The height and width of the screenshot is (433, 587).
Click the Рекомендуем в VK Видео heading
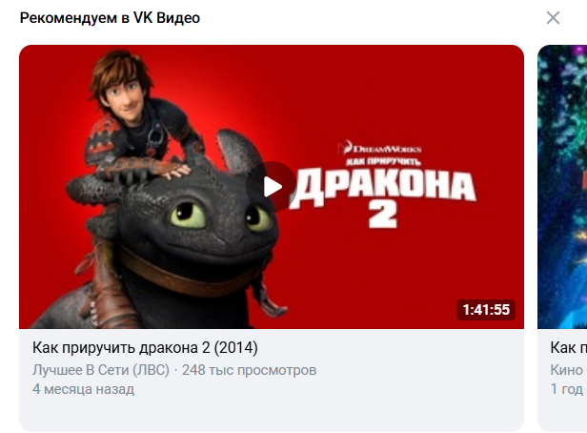110,17
